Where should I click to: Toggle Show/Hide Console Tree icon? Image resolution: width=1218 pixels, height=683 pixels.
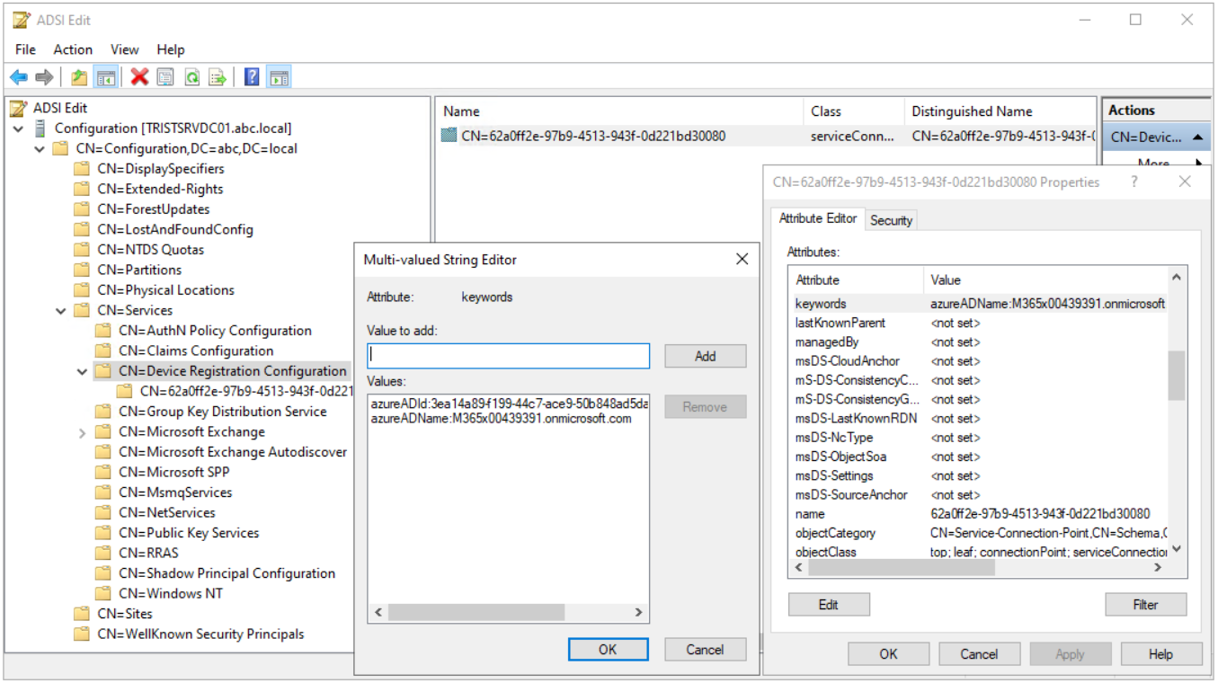coord(106,77)
